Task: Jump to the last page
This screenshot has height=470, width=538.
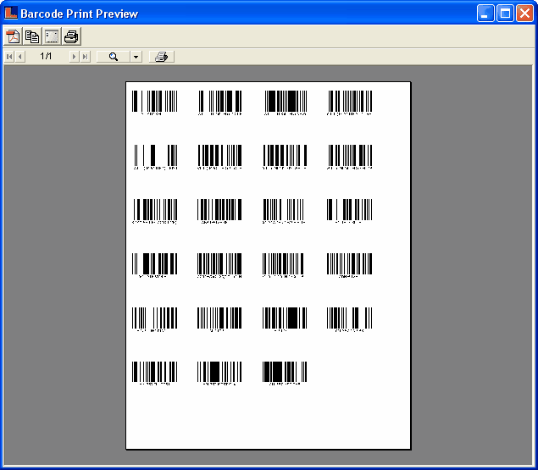Action: [85, 57]
